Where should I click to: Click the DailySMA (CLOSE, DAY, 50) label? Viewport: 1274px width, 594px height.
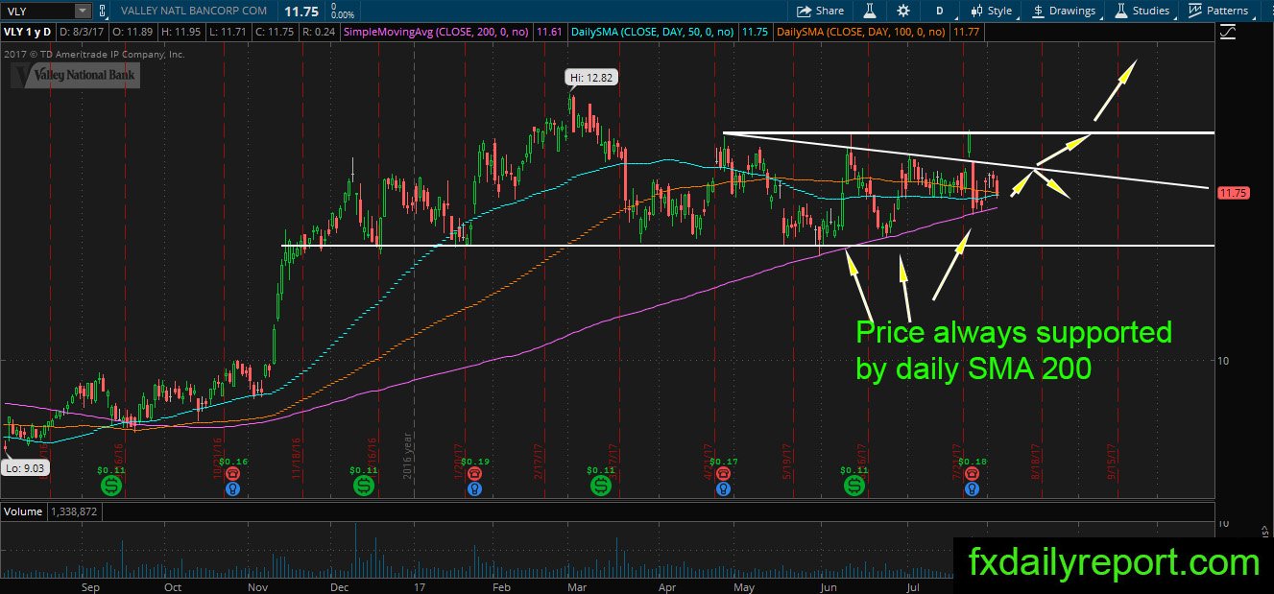pyautogui.click(x=652, y=33)
